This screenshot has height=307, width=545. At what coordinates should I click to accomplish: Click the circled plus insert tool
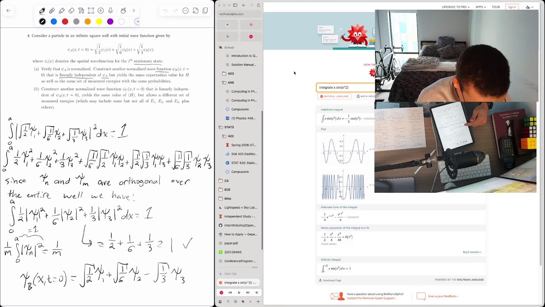click(100, 11)
